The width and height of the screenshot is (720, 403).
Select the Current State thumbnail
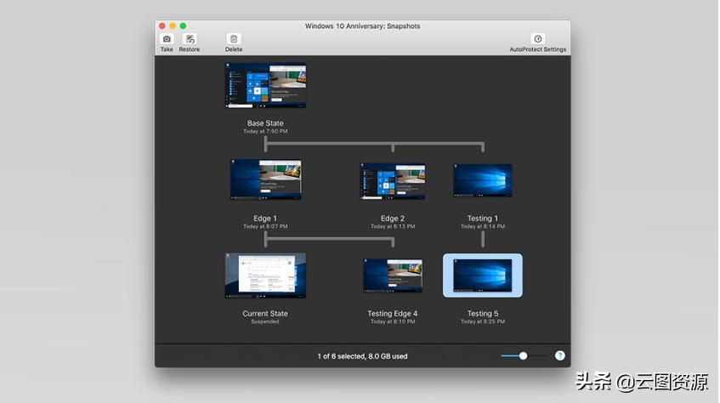(x=265, y=275)
